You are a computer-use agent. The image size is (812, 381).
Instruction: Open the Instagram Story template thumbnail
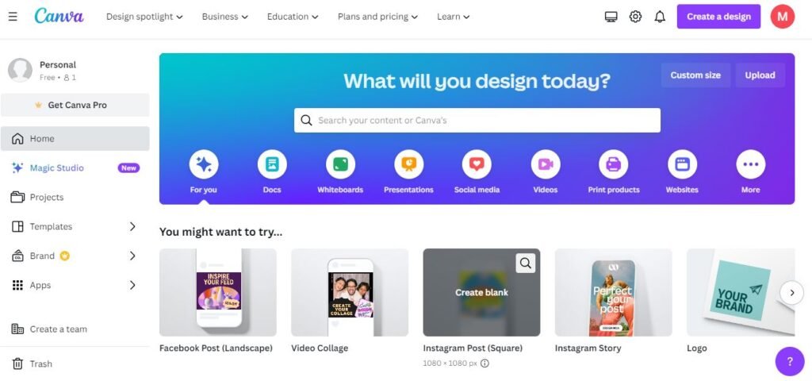(x=614, y=292)
